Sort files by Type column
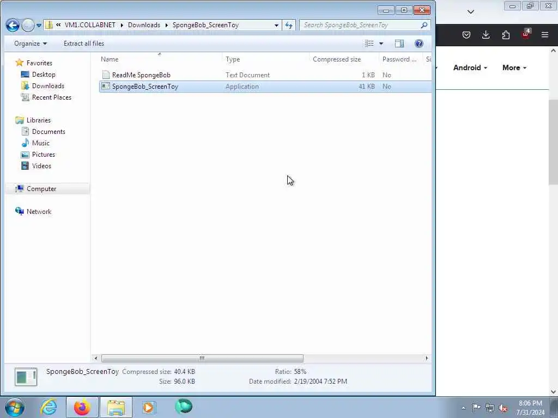Screen dimensions: 558x418 pos(266,59)
